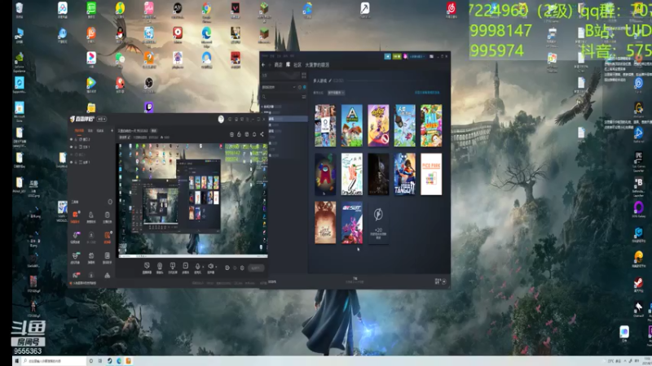Click the Douyu user avatar in its title bar
652x366 pixels.
(x=221, y=119)
